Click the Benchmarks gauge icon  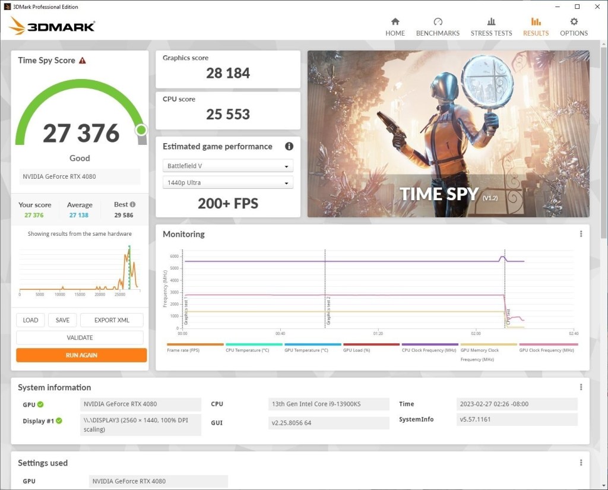(438, 21)
